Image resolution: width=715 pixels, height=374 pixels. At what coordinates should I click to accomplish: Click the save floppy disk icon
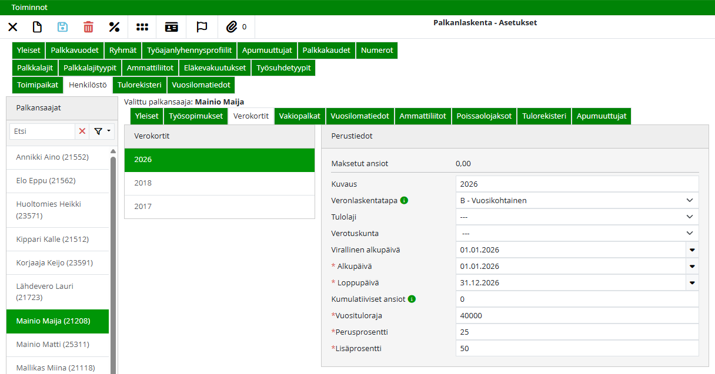[62, 27]
